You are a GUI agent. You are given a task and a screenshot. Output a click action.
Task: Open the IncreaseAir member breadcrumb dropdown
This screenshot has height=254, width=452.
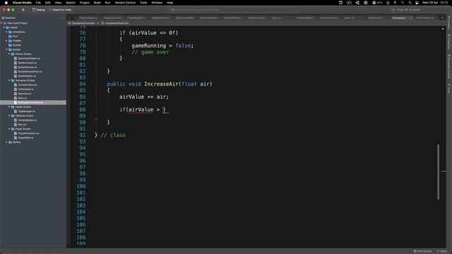click(x=115, y=23)
